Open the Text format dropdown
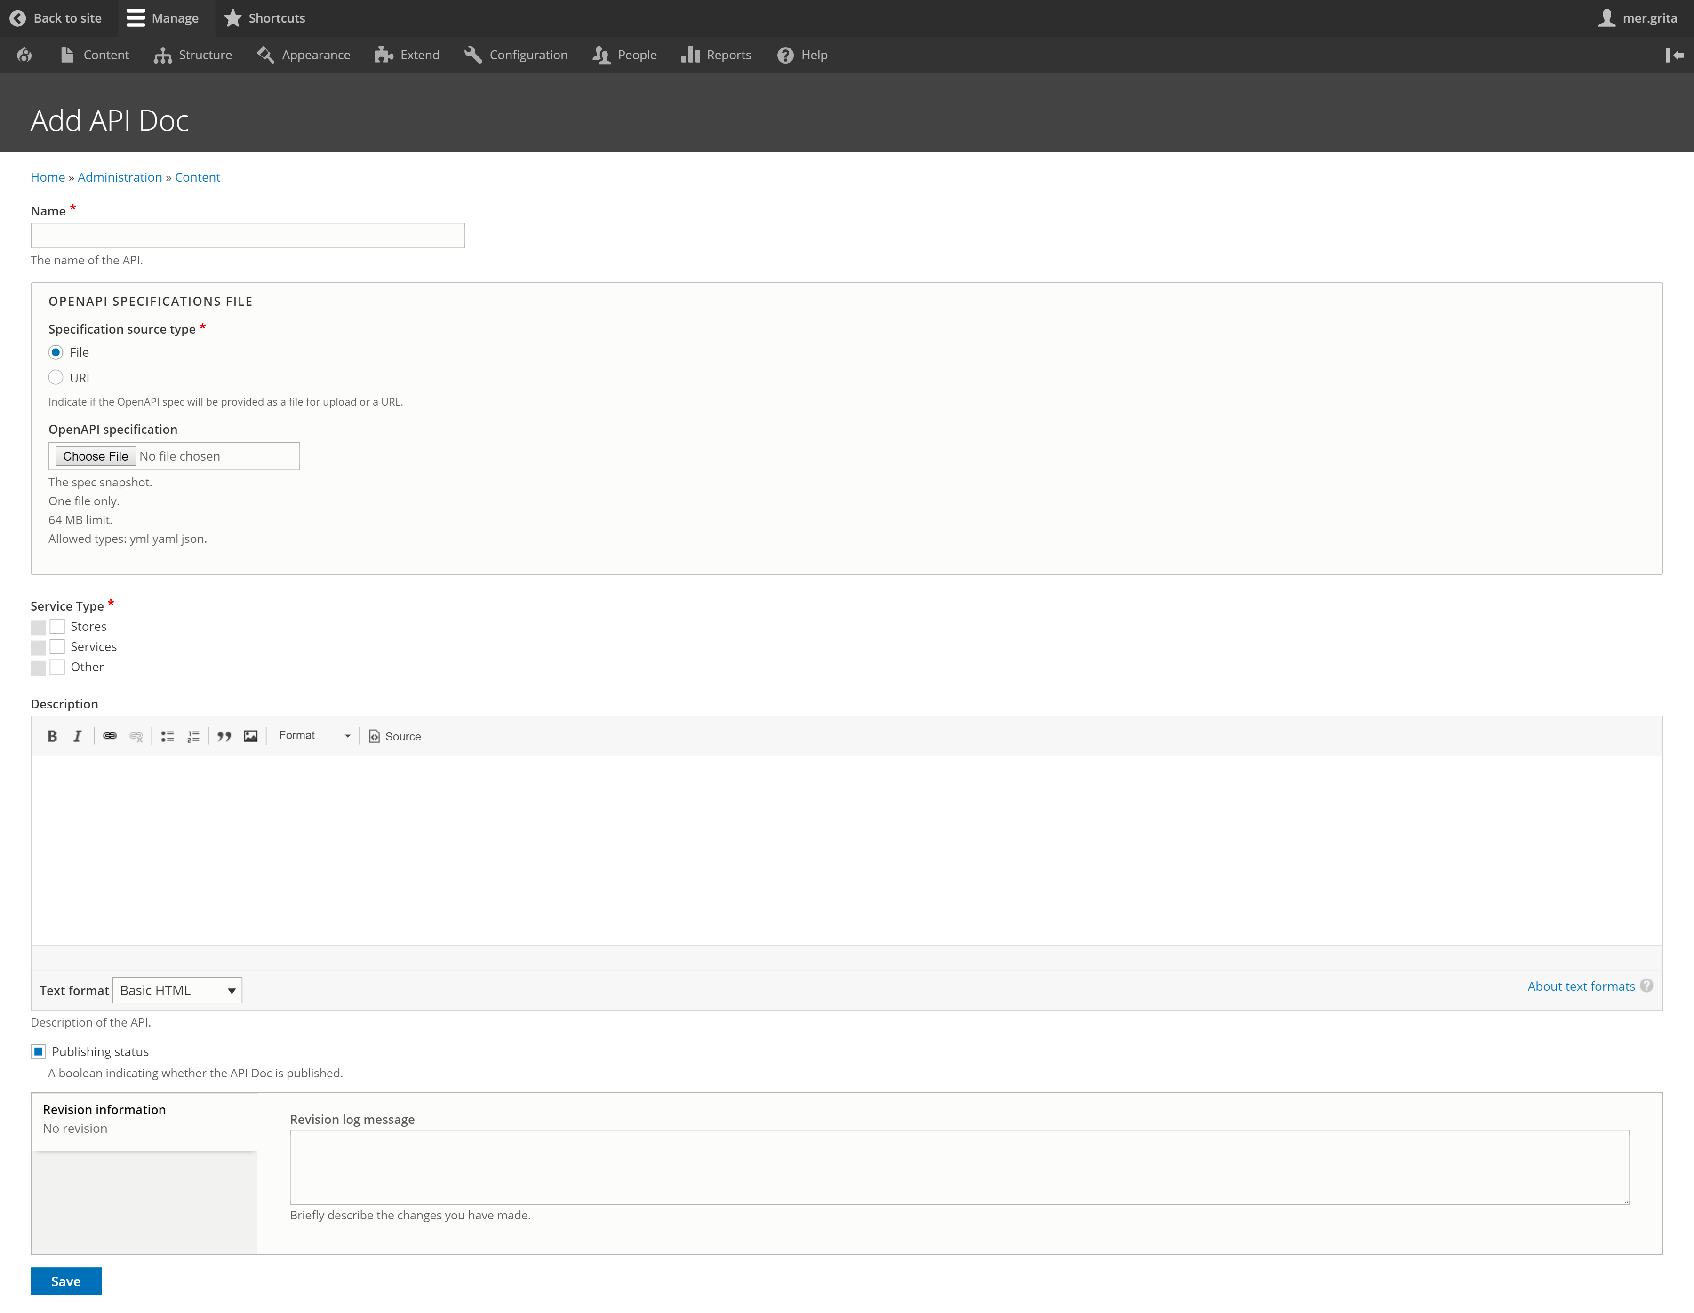Image resolution: width=1694 pixels, height=1313 pixels. 177,990
